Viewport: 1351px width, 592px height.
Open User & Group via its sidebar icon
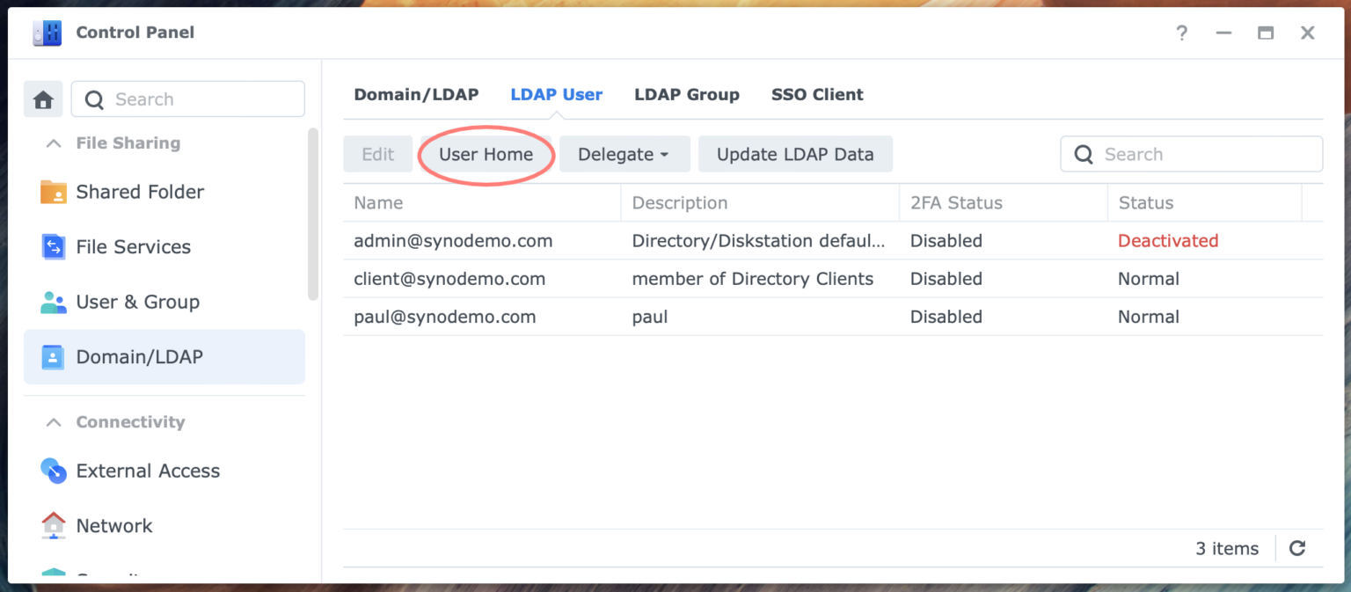(55, 302)
